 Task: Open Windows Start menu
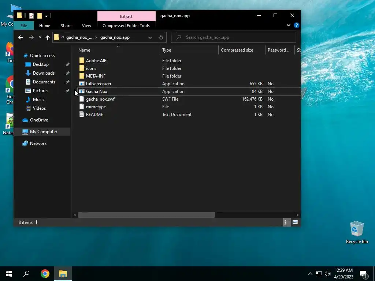point(9,274)
